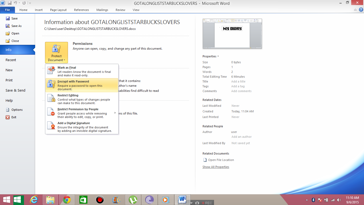Screen dimensions: 364x205
Task: Click the Add comments field
Action: click(241, 91)
